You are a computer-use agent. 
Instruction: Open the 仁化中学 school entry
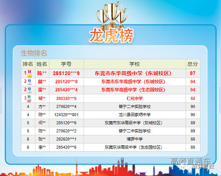134,98
